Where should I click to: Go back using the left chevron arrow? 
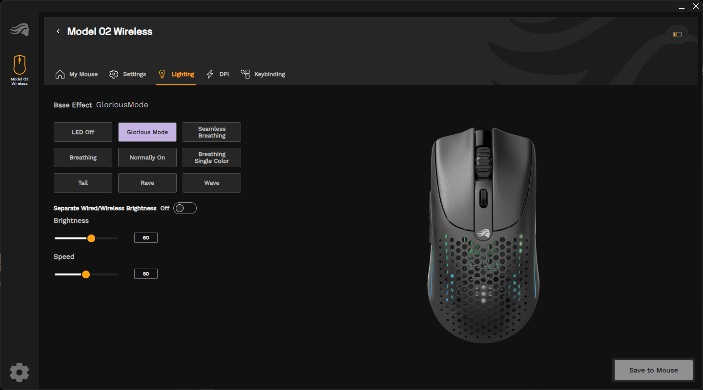[x=58, y=31]
